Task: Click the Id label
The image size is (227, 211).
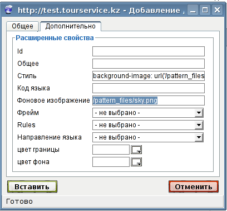Action: click(x=20, y=51)
